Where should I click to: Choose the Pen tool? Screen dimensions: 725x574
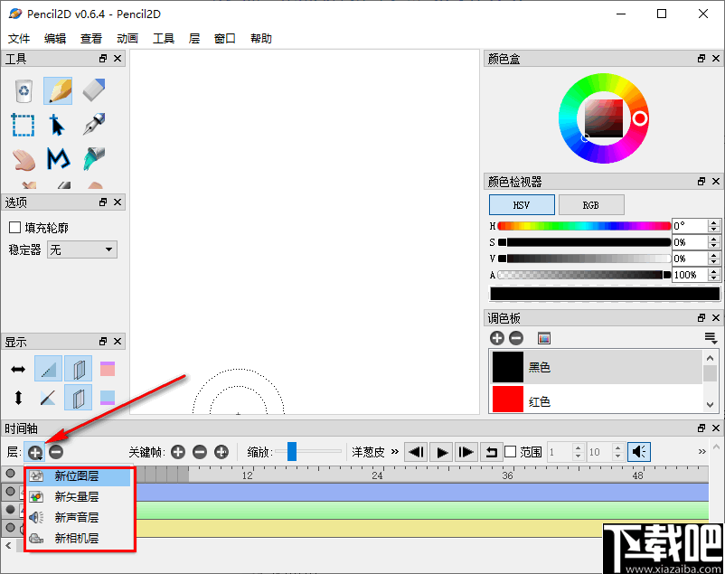pos(92,125)
